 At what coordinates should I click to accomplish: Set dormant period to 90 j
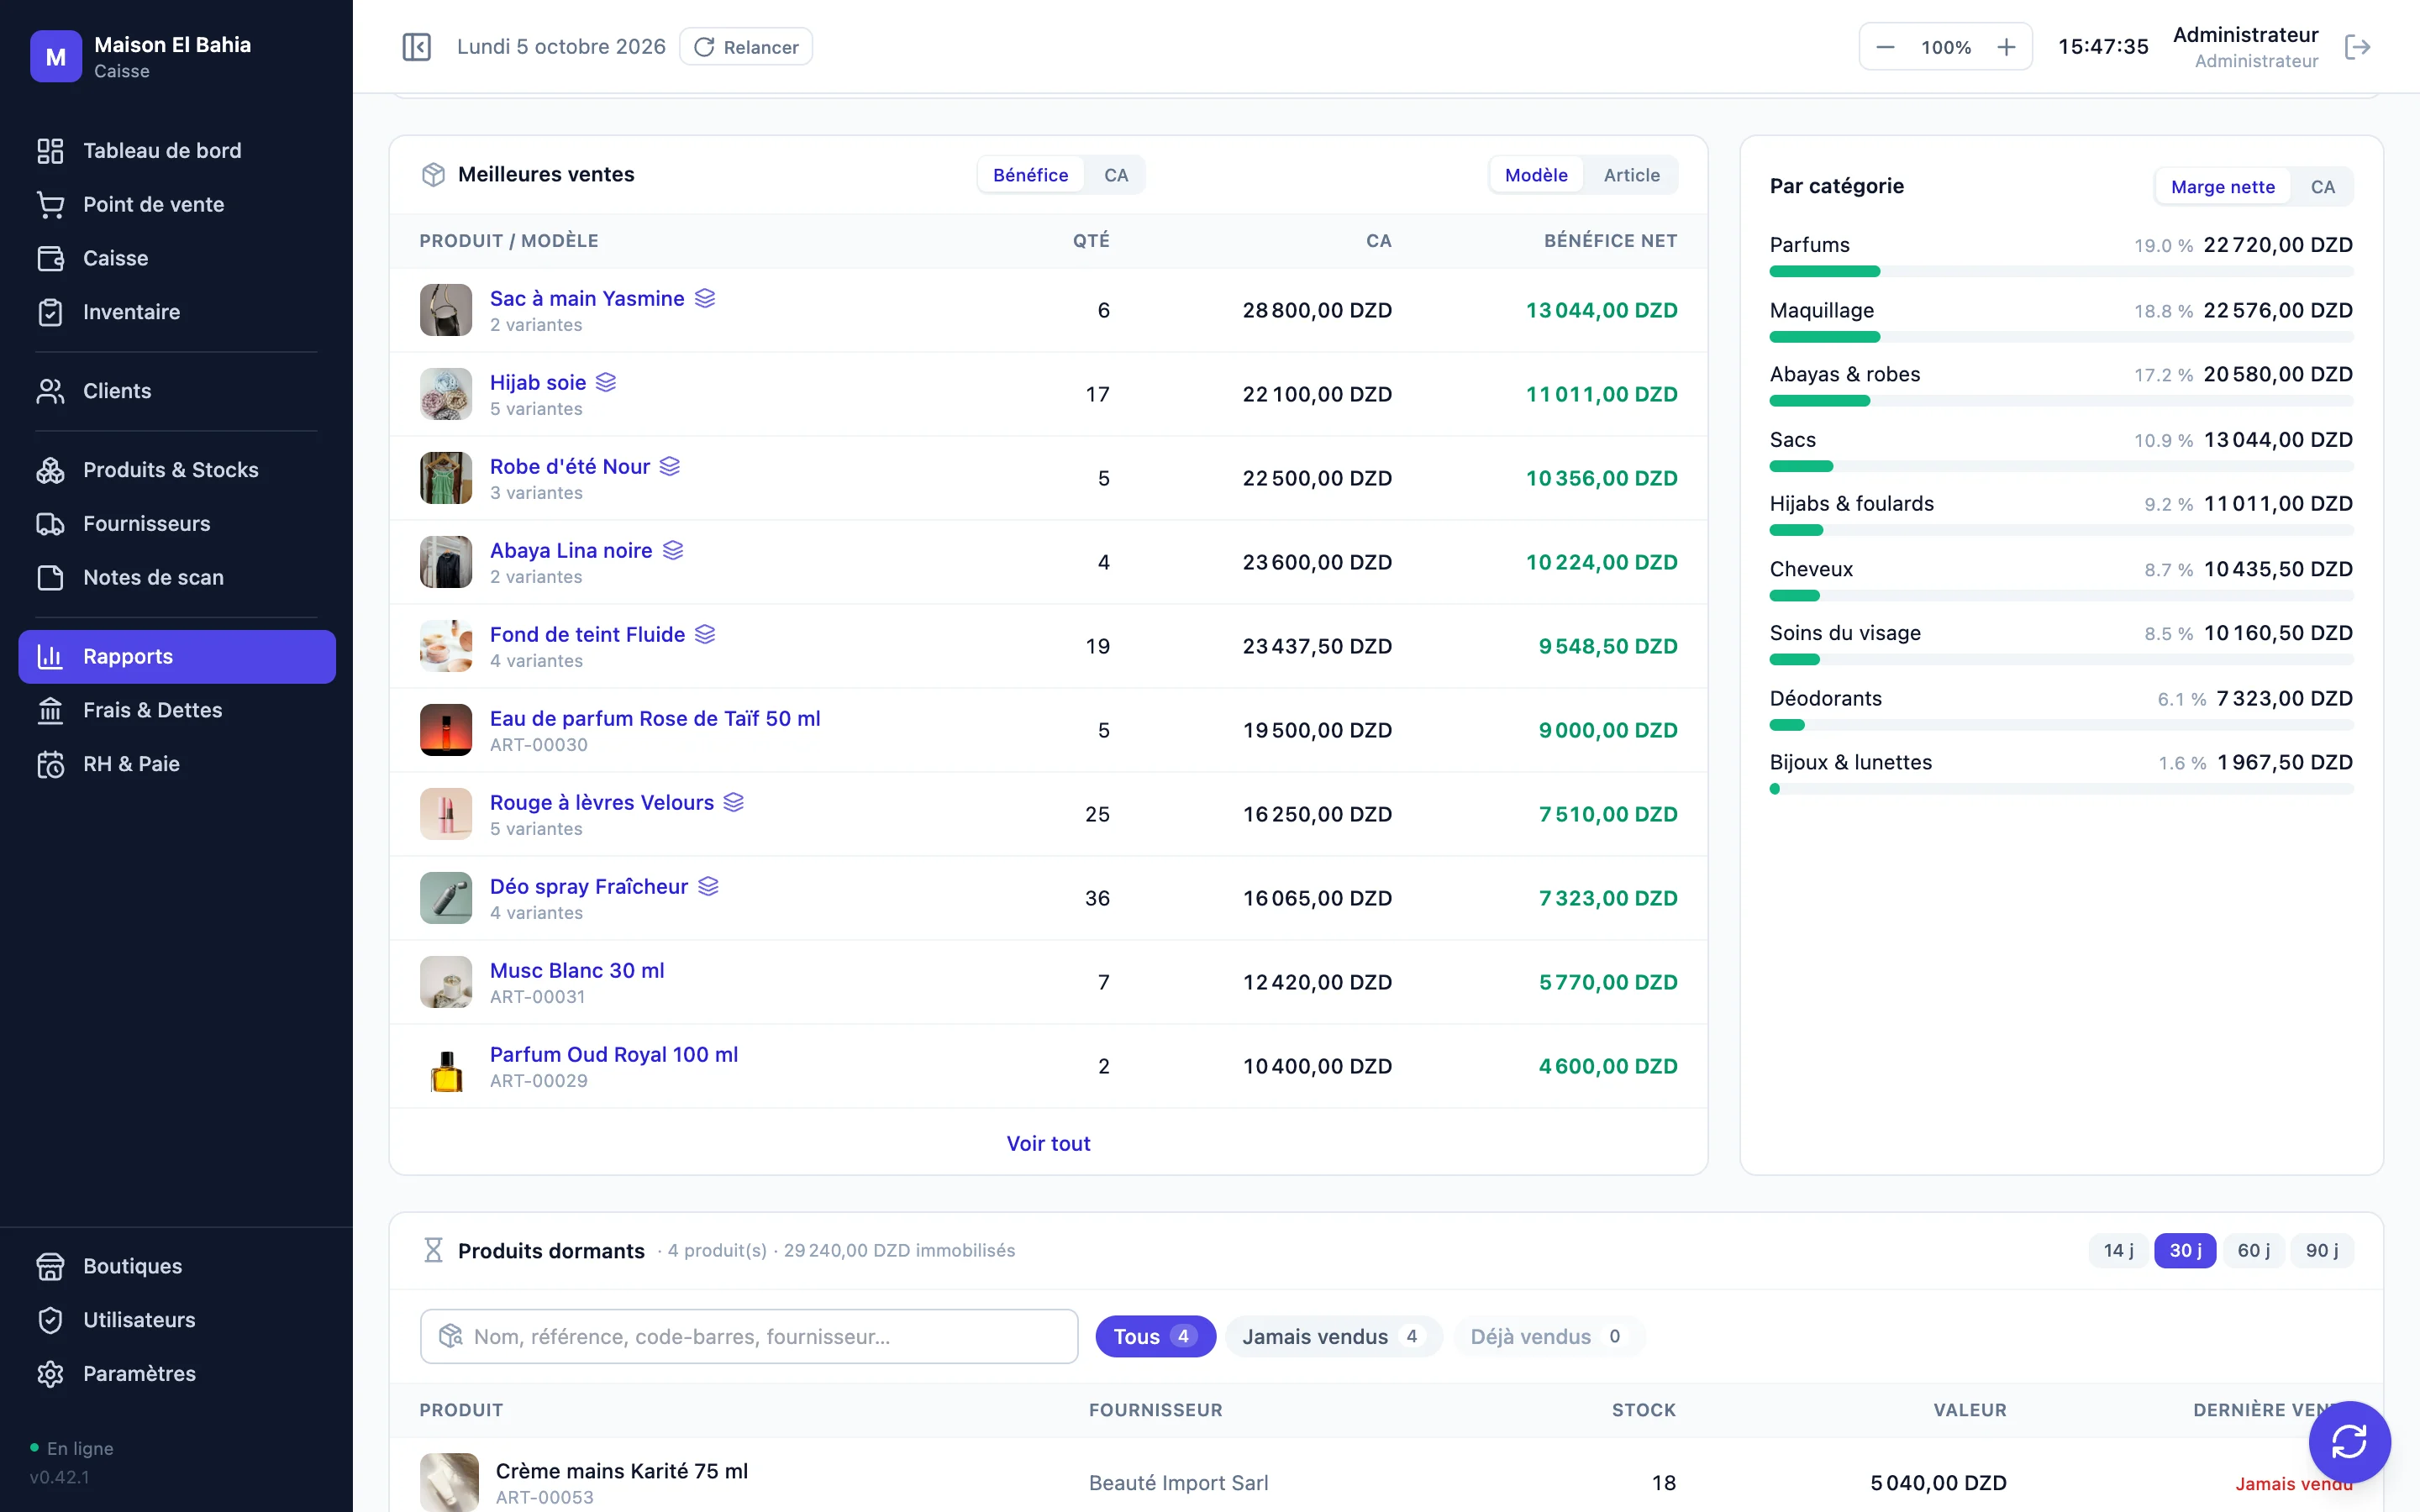(x=2321, y=1250)
